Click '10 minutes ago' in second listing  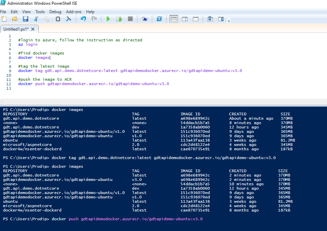(x=246, y=184)
